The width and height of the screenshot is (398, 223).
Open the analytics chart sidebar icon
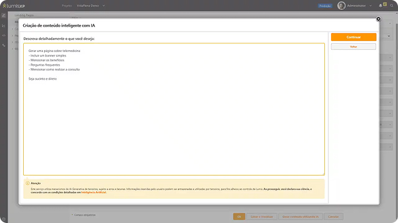[x=3, y=25]
